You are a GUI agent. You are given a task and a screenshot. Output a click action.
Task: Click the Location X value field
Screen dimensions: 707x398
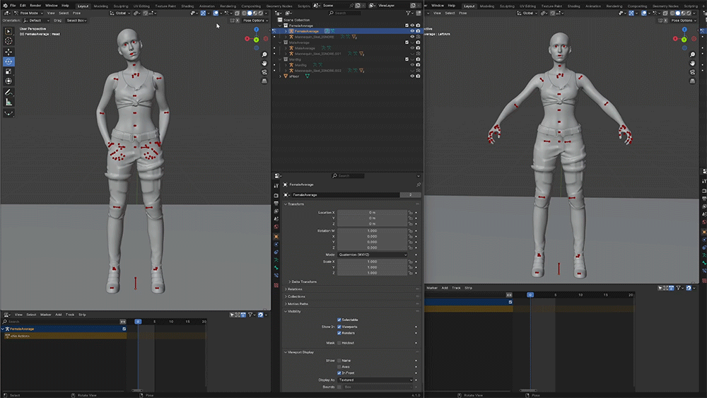click(372, 212)
